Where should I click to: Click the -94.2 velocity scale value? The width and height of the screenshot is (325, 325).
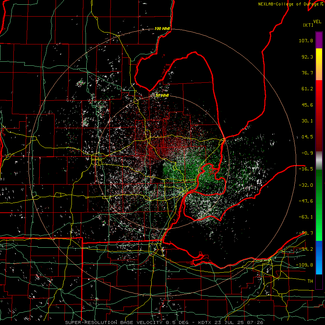(x=306, y=249)
